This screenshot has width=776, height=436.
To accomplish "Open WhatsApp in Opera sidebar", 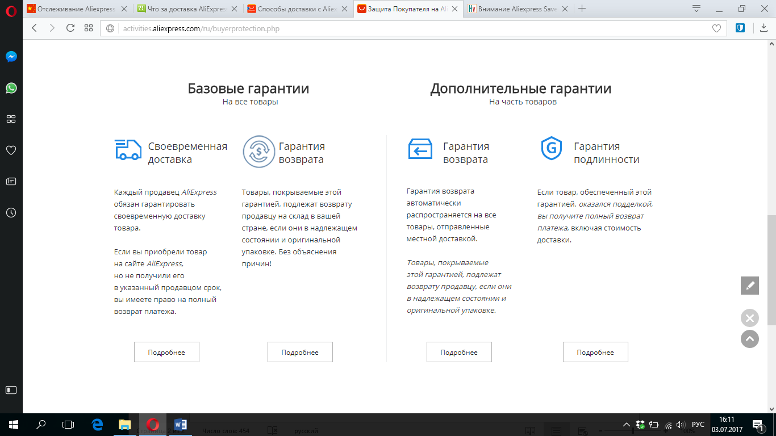I will click(x=11, y=88).
